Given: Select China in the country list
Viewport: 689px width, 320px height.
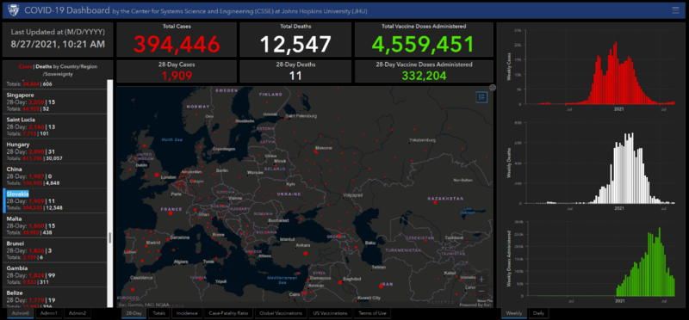Looking at the screenshot, I should click(54, 176).
